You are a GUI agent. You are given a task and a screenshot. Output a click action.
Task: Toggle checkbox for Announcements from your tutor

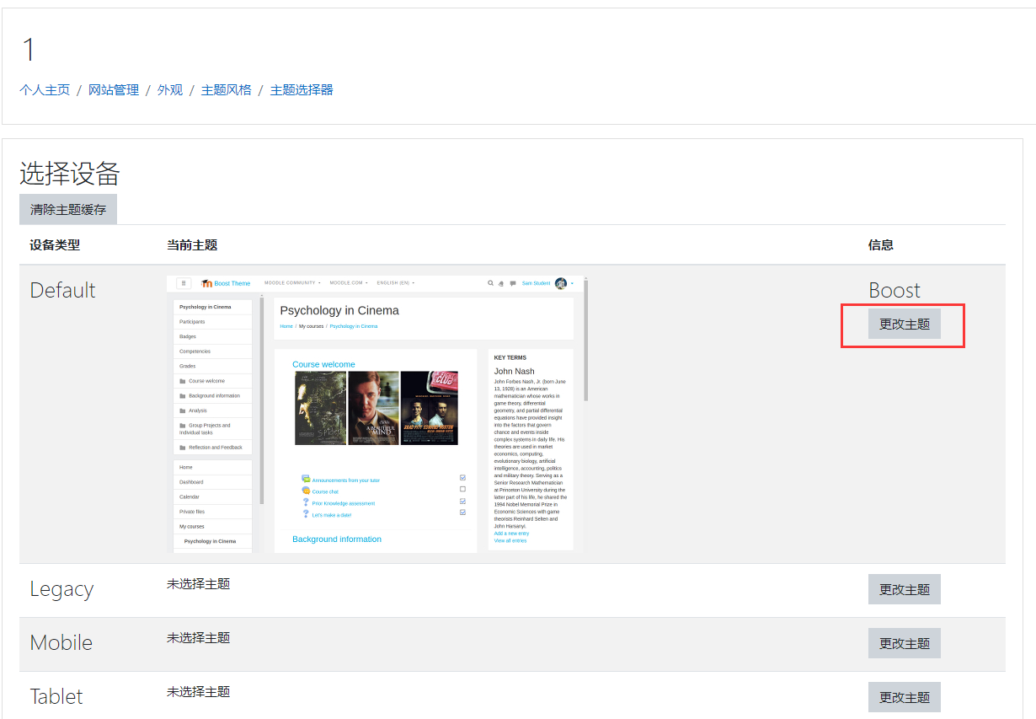point(462,478)
